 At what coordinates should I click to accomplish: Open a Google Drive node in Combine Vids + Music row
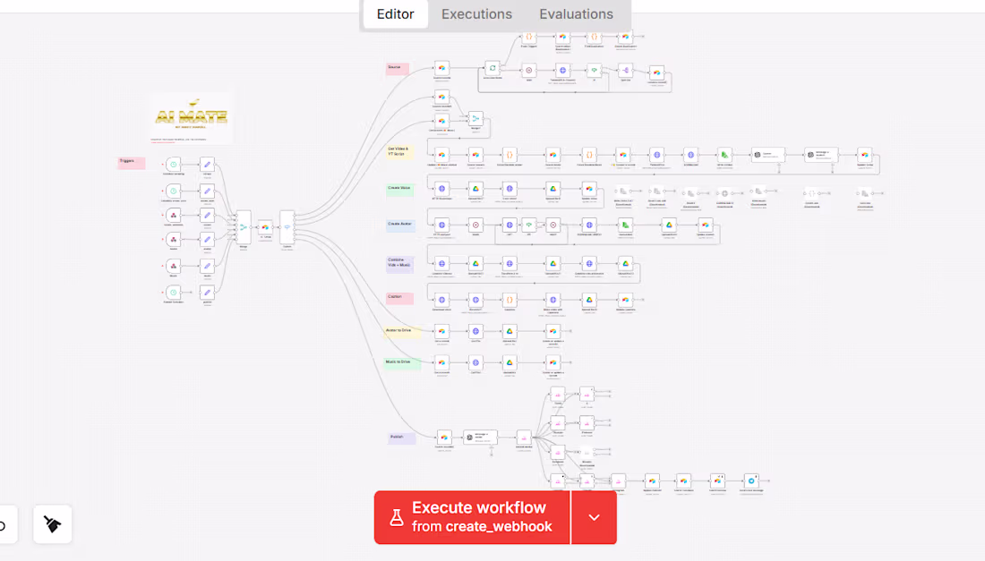(475, 263)
